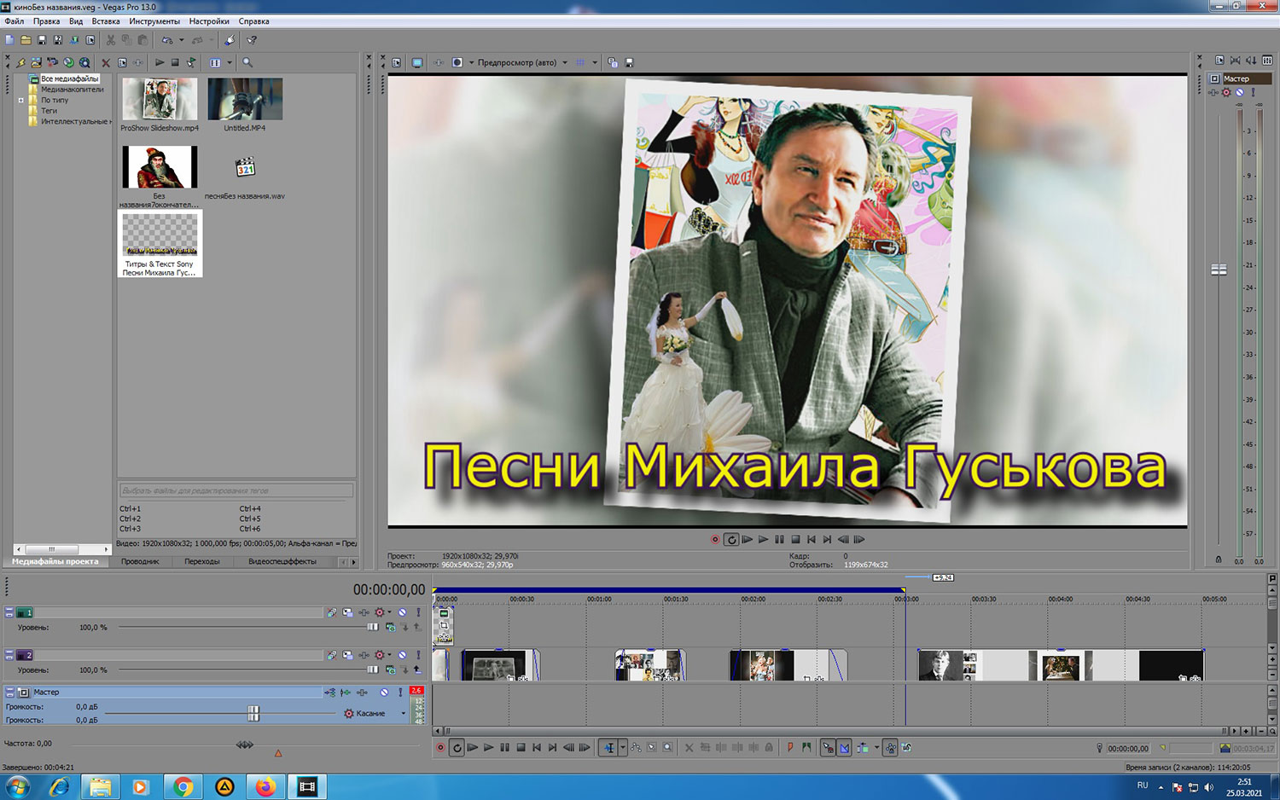Switch to the Переходы tab
This screenshot has height=800, width=1280.
point(201,561)
